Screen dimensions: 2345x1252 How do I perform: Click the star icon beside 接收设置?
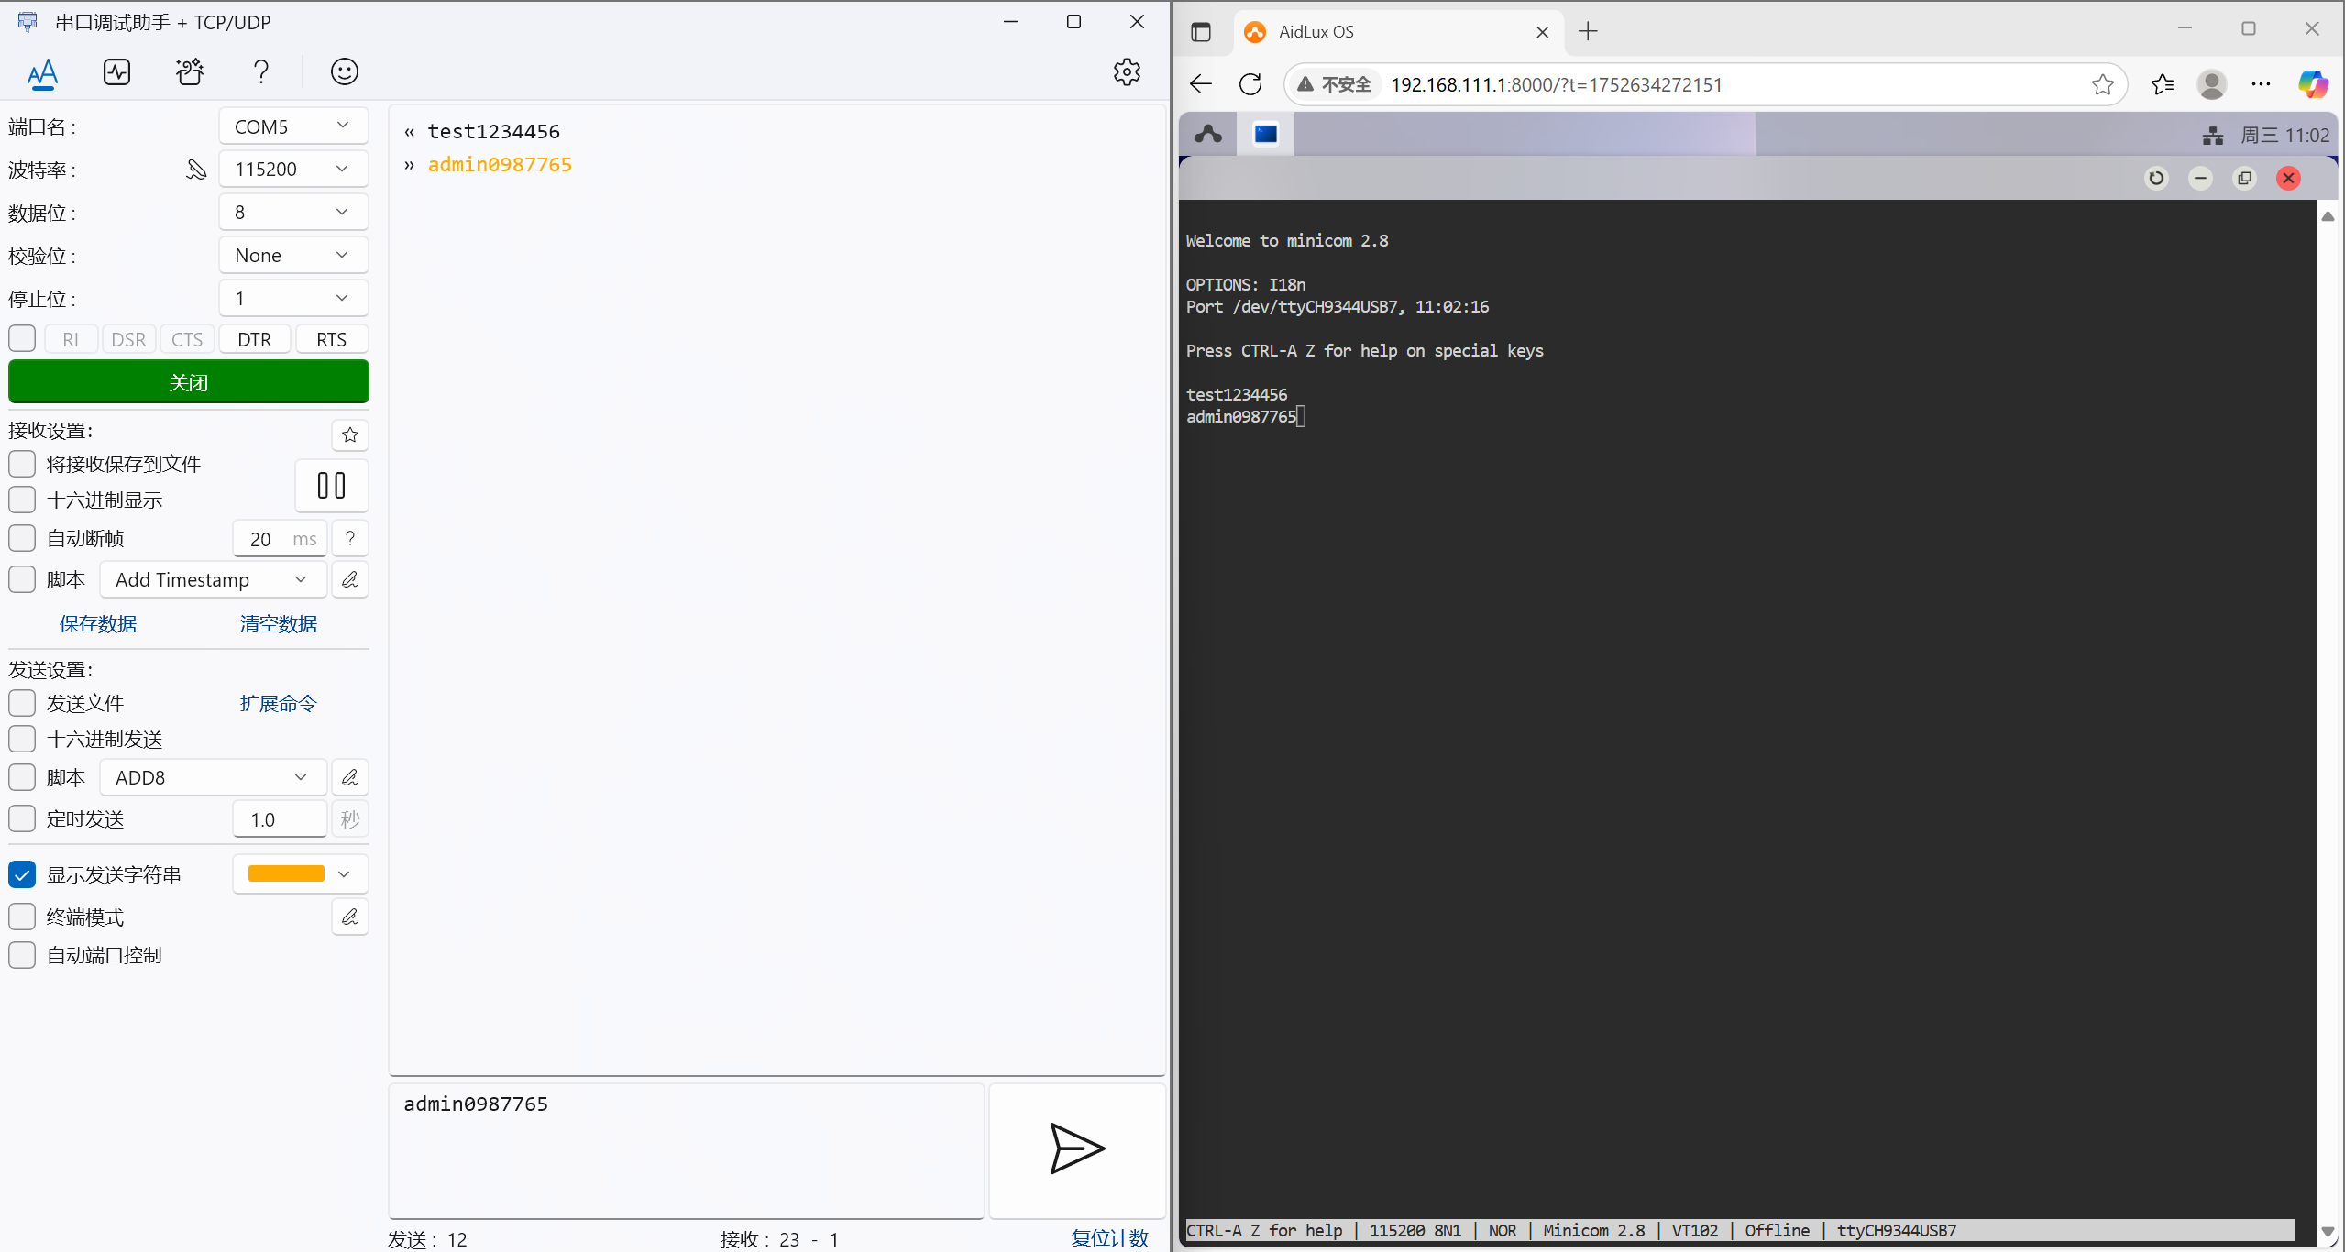tap(350, 434)
